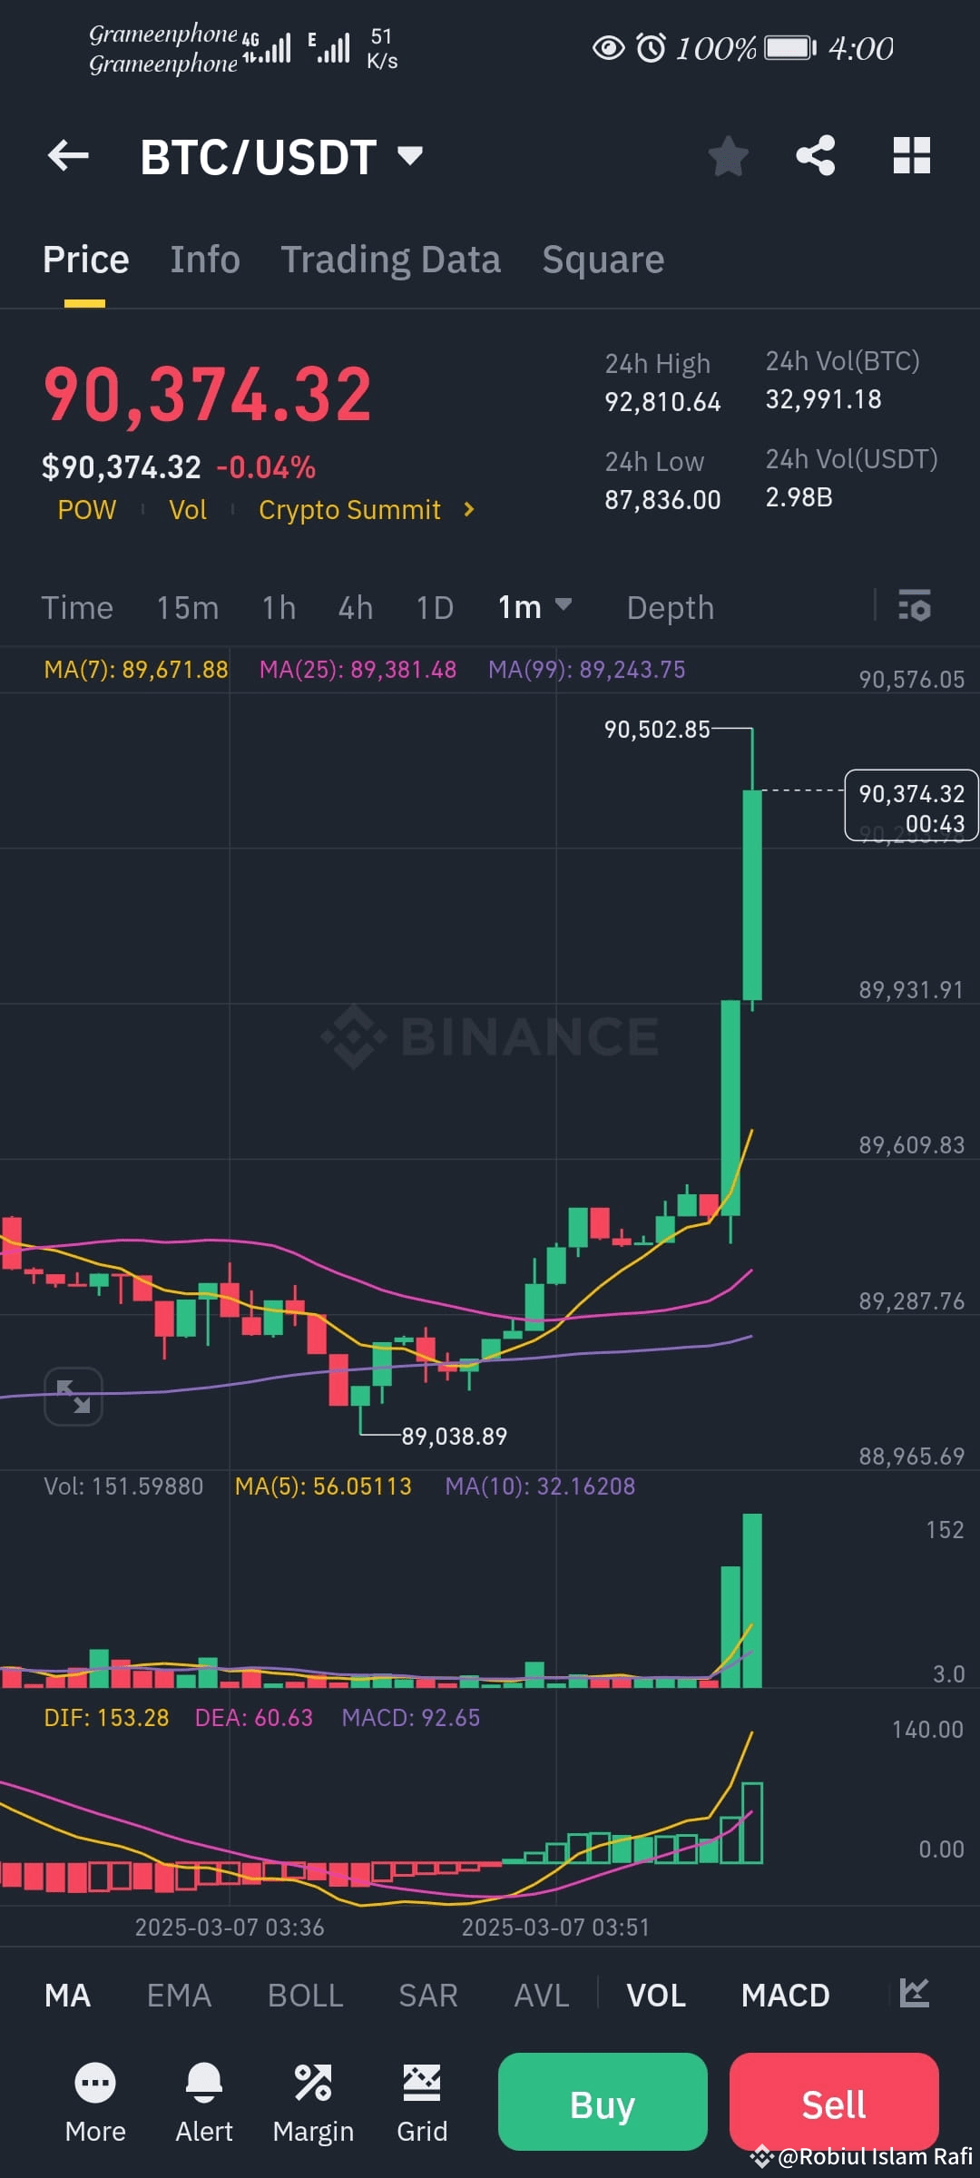Tap the back arrow icon
Image resolution: width=980 pixels, height=2178 pixels.
pyautogui.click(x=68, y=155)
